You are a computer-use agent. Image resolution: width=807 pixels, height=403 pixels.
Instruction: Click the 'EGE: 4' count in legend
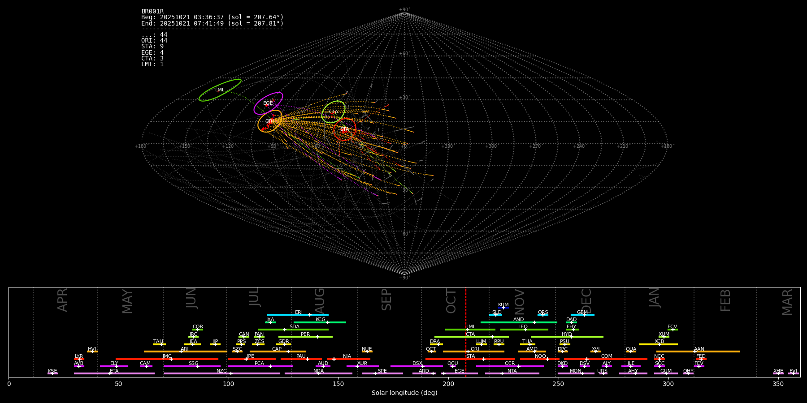point(152,52)
